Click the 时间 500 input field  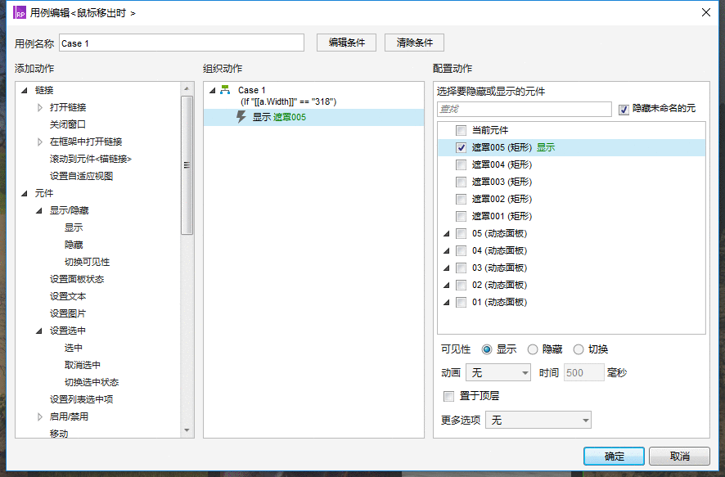click(584, 372)
